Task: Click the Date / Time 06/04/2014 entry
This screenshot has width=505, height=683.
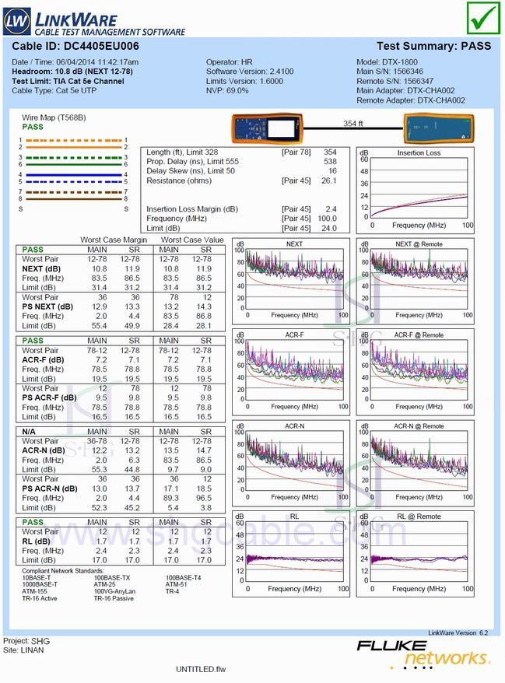Action: click(75, 62)
